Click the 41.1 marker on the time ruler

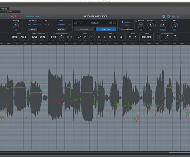(50, 44)
